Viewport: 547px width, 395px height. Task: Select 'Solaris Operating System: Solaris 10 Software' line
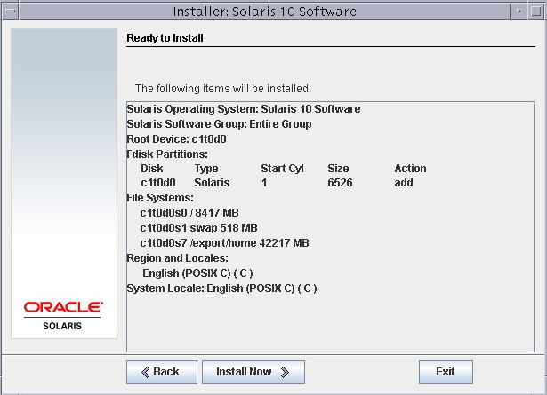(244, 109)
